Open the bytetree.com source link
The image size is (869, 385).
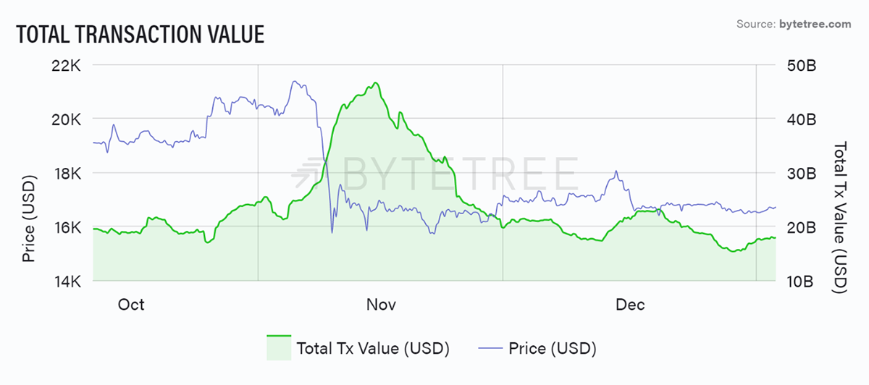815,25
